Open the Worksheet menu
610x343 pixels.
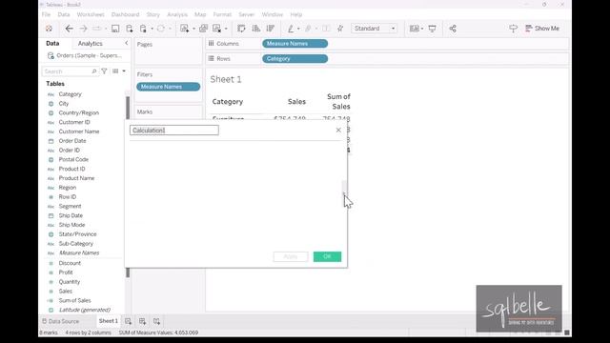[x=91, y=14]
